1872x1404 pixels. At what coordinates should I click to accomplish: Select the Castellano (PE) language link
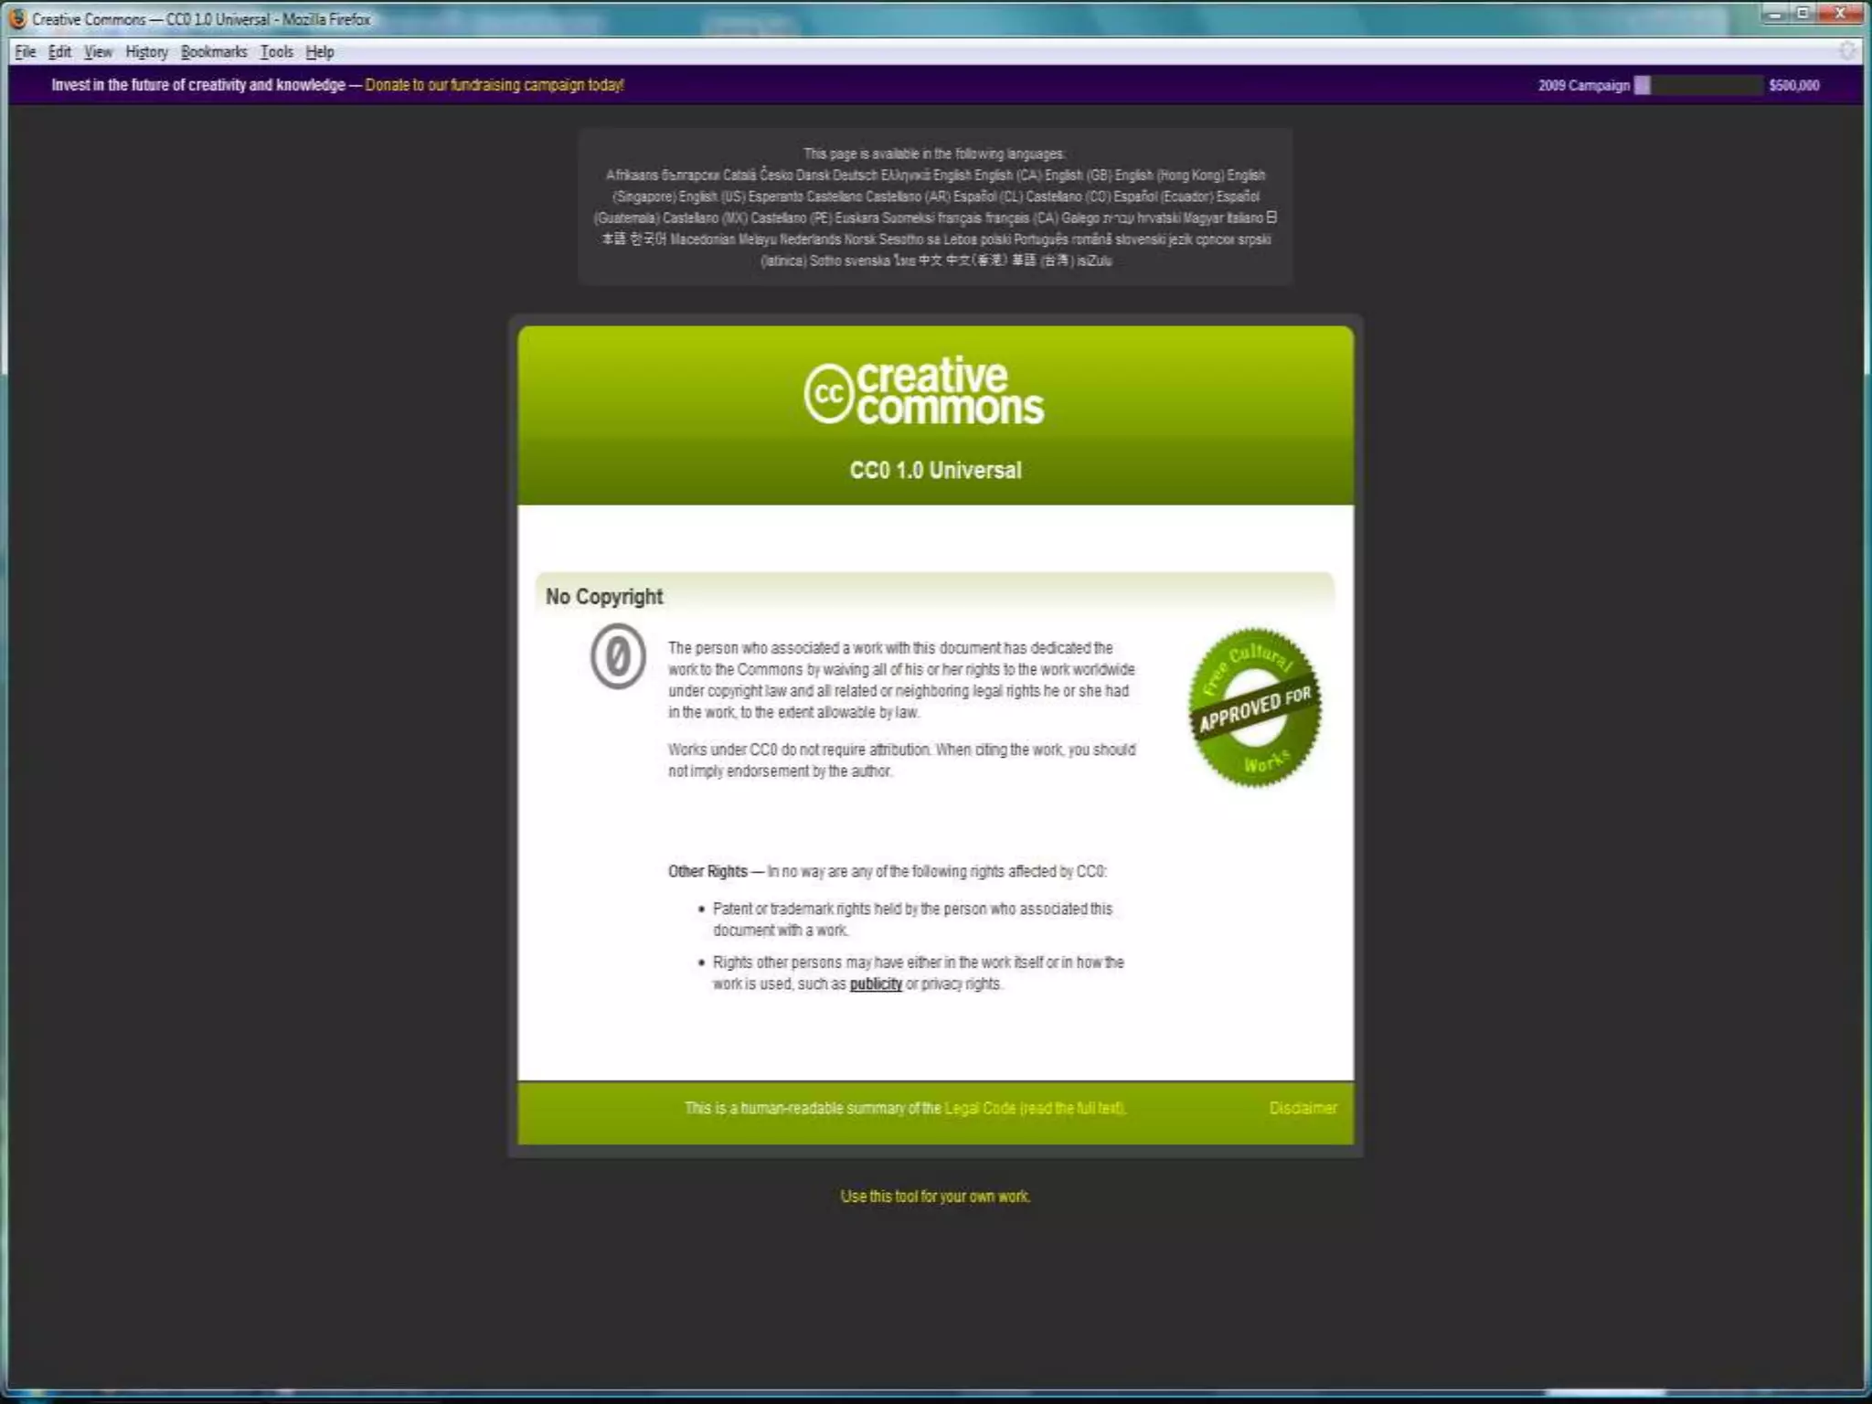pos(791,218)
